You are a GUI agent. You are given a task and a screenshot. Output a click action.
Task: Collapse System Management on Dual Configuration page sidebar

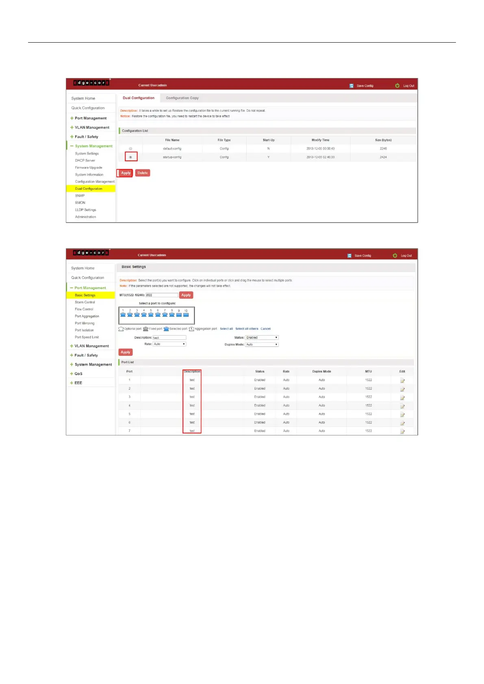(x=91, y=146)
